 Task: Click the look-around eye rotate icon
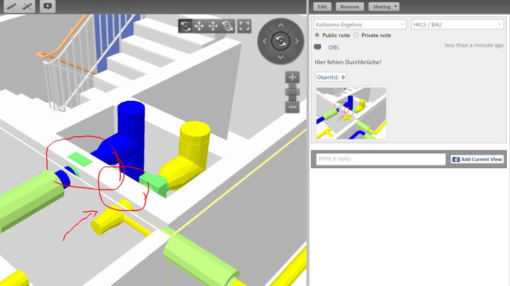(x=228, y=26)
